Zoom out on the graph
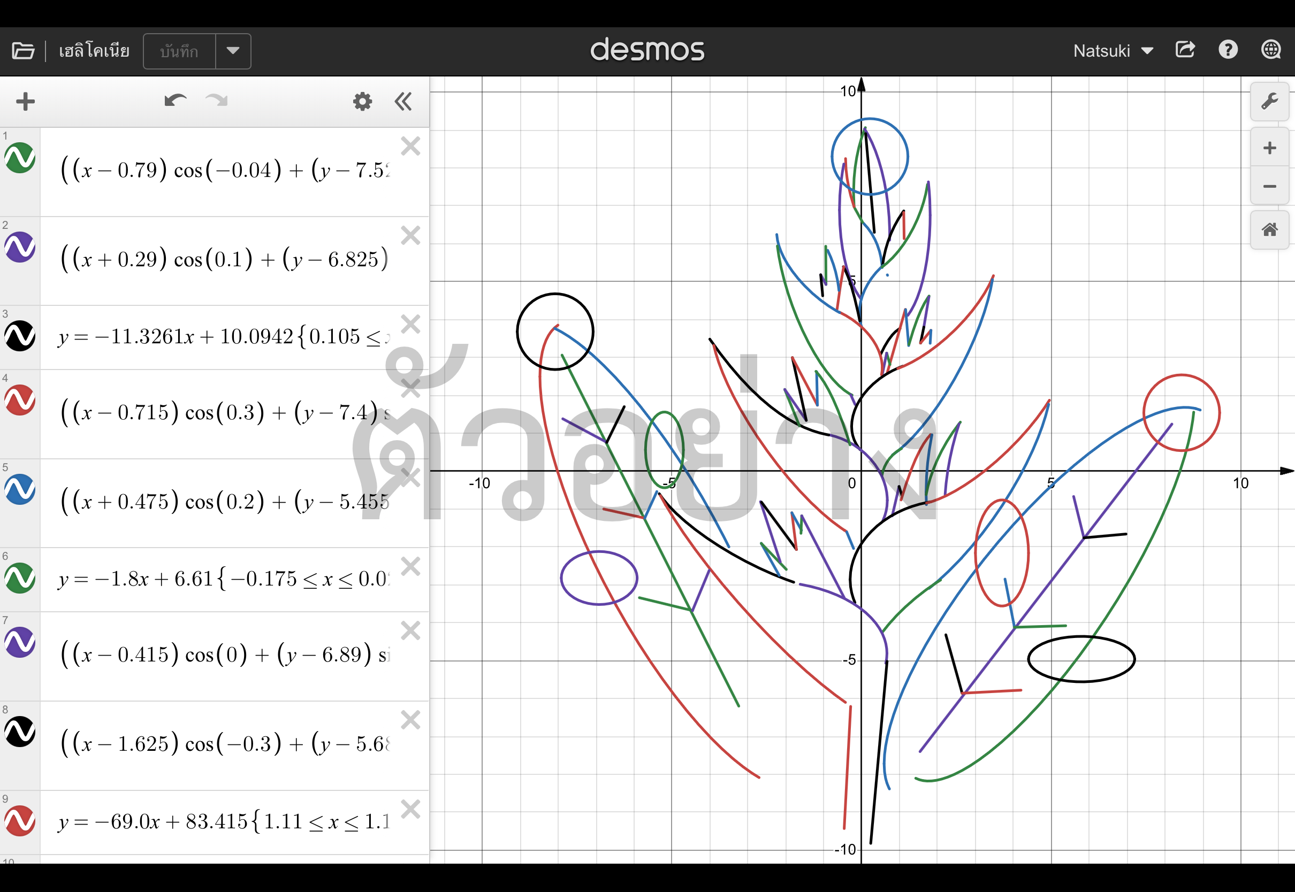This screenshot has width=1295, height=892. pos(1269,186)
